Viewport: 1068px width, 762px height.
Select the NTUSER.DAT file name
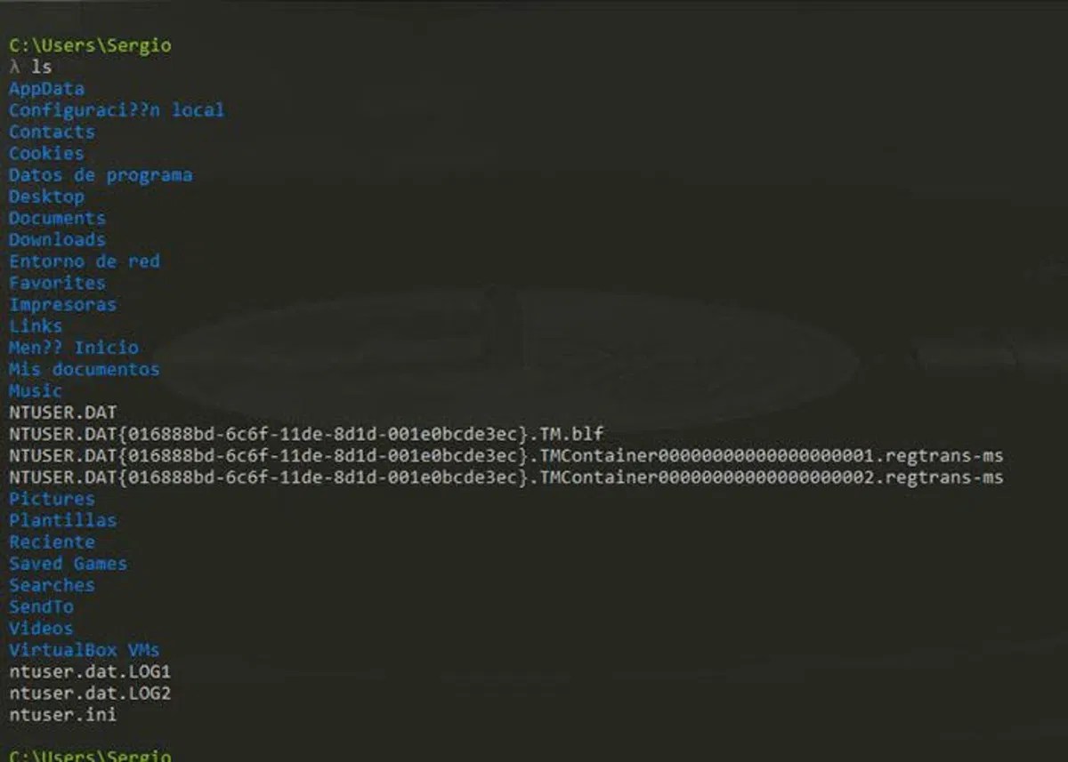coord(61,412)
